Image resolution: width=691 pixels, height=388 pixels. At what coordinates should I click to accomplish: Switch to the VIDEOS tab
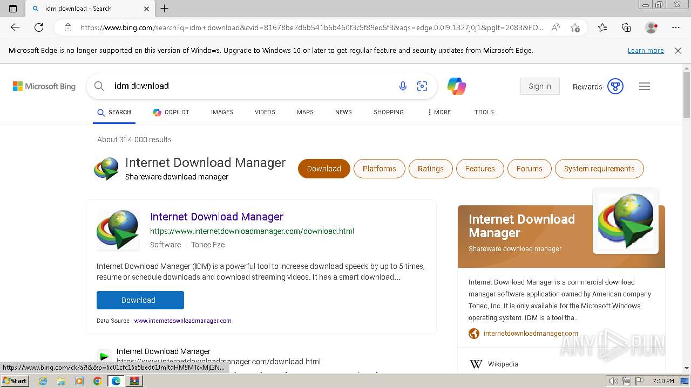coord(265,112)
